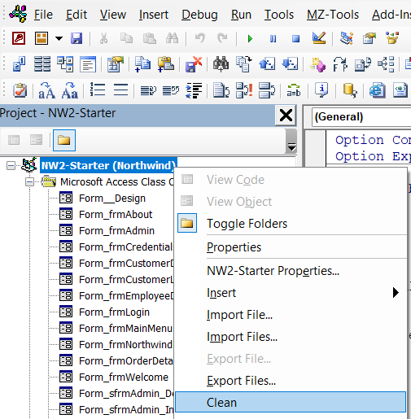This screenshot has width=411, height=419.
Task: Click View Object button in Project Explorer toolbar
Action: coord(36,140)
